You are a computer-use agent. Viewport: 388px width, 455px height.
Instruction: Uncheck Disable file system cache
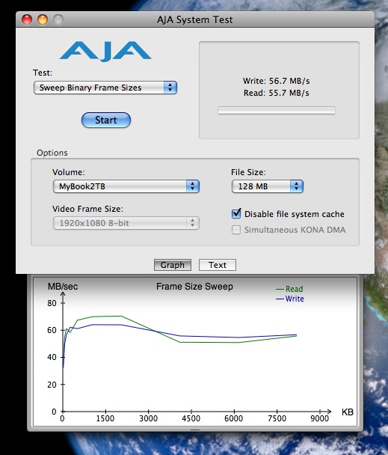click(236, 213)
